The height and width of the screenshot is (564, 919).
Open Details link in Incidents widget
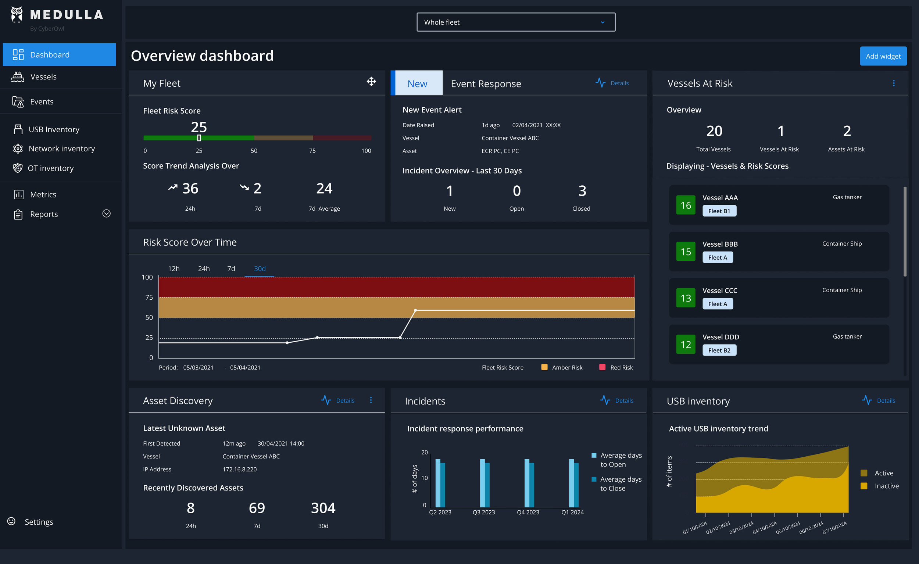tap(624, 400)
